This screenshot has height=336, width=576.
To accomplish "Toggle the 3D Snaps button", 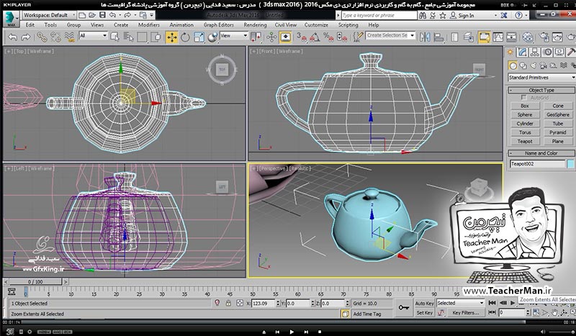I will tap(301, 37).
